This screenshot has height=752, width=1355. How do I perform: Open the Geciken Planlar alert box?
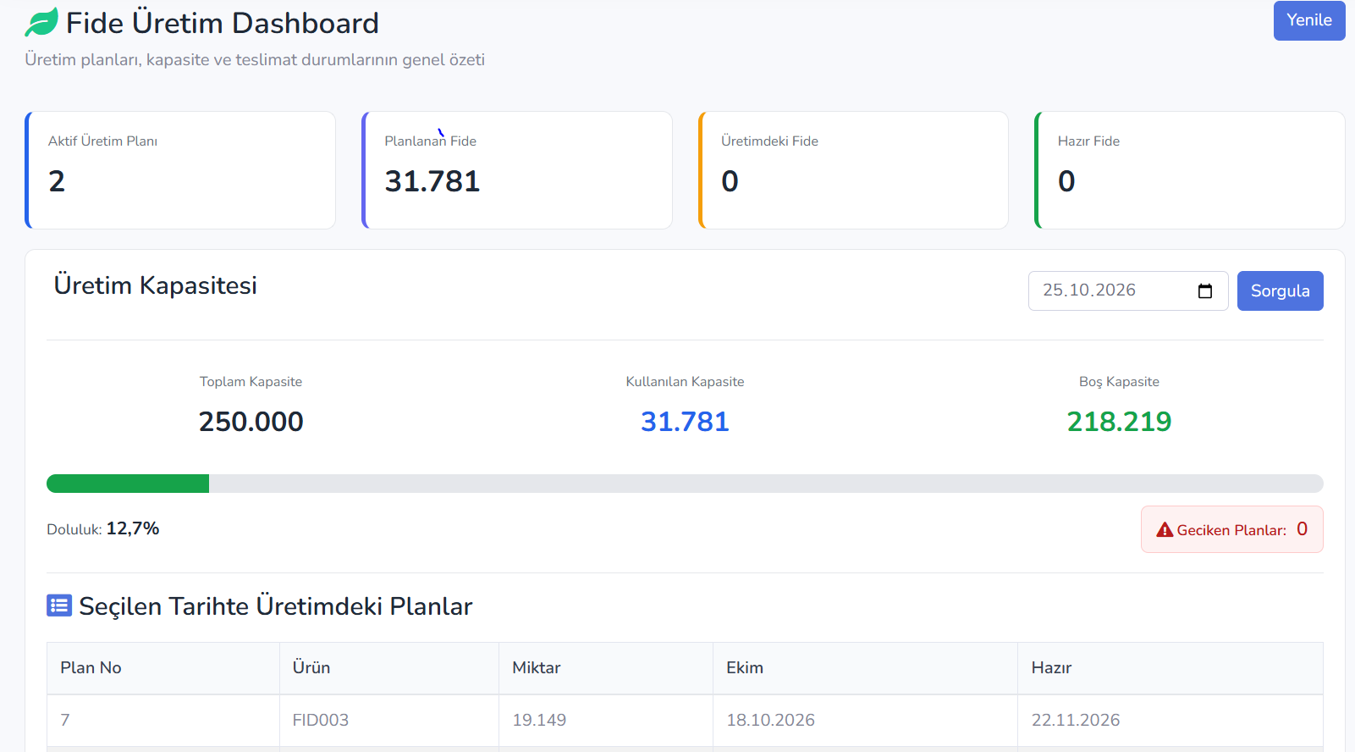(x=1231, y=529)
